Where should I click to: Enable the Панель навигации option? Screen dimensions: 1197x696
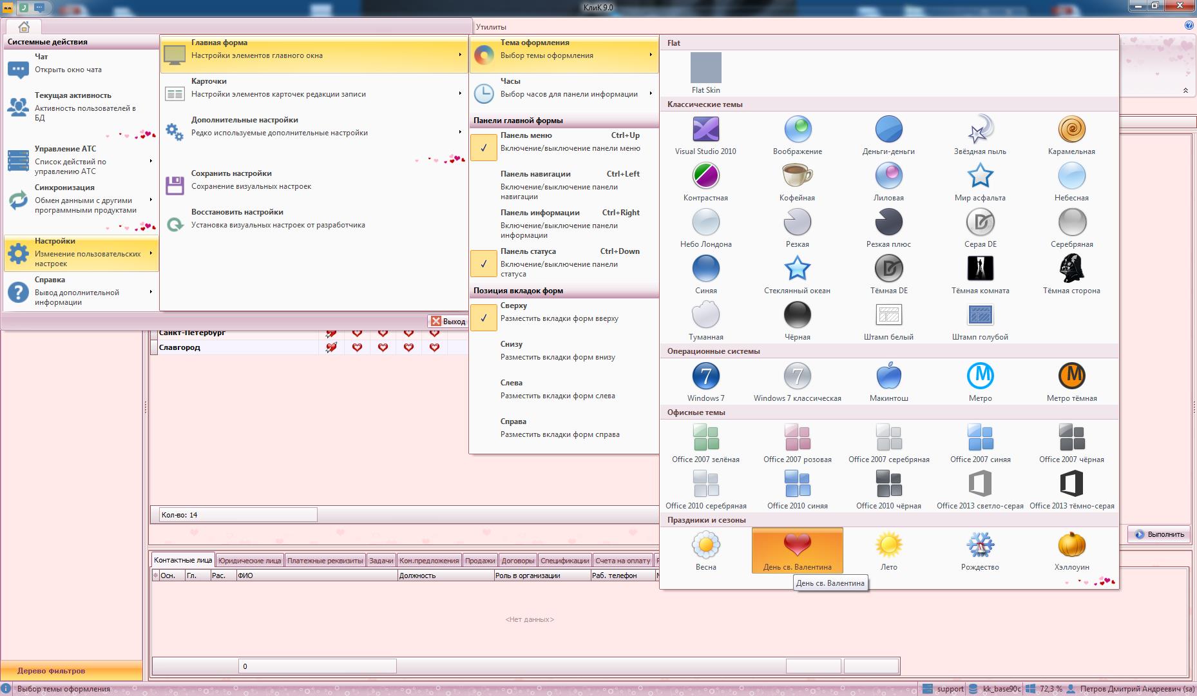click(x=564, y=185)
